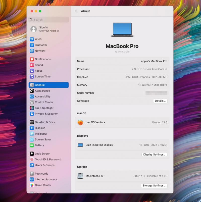The height and width of the screenshot is (202, 201).
Task: Click the Version 13.5 text
Action: click(160, 122)
